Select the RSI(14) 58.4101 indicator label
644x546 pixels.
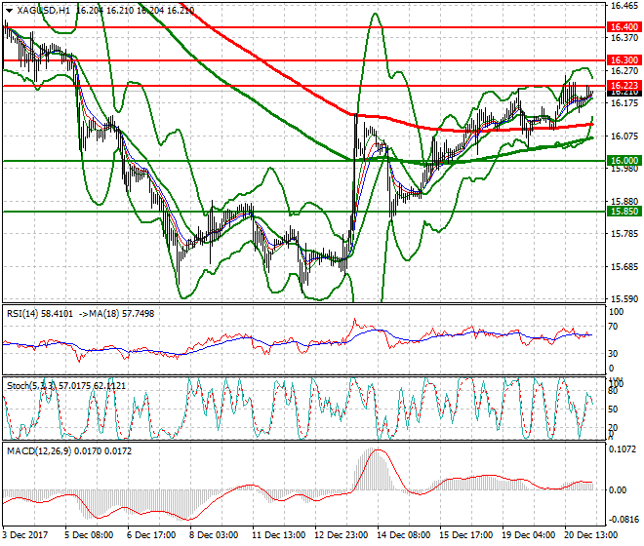pyautogui.click(x=40, y=314)
